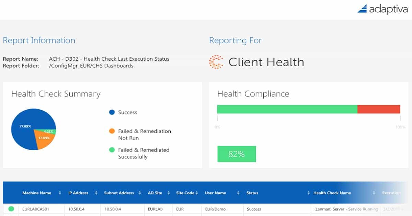Sort by Machine Name column arrows
This screenshot has width=412, height=216.
coord(60,193)
